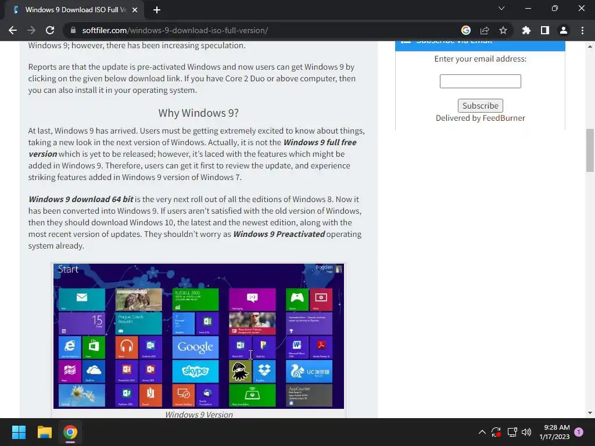595x446 pixels.
Task: Open a new browser tab
Action: coord(157,10)
